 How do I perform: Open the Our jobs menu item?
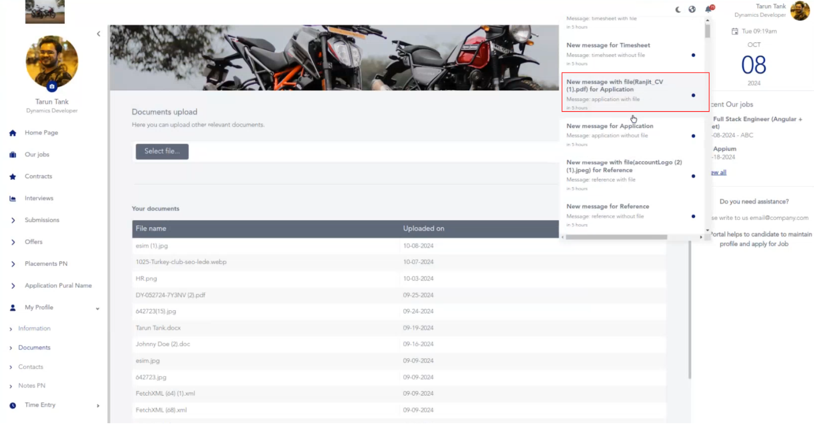(x=37, y=154)
